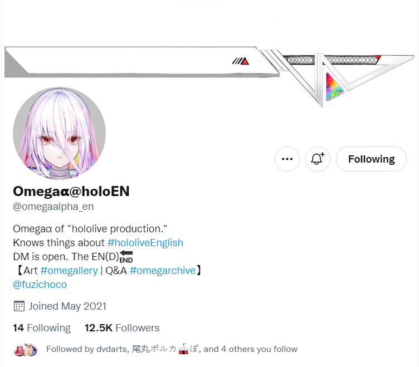
Task: Visit the @fuzichoco mentioned profile
Action: pos(40,285)
